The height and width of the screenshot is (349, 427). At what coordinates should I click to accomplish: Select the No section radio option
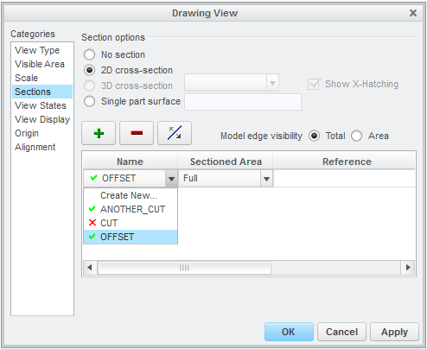coord(89,54)
